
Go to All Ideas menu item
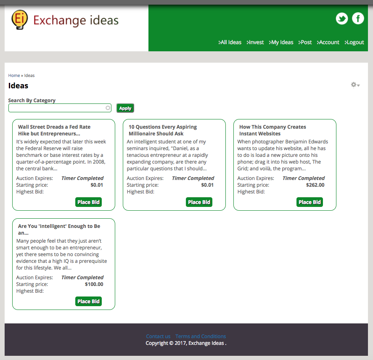pyautogui.click(x=231, y=42)
